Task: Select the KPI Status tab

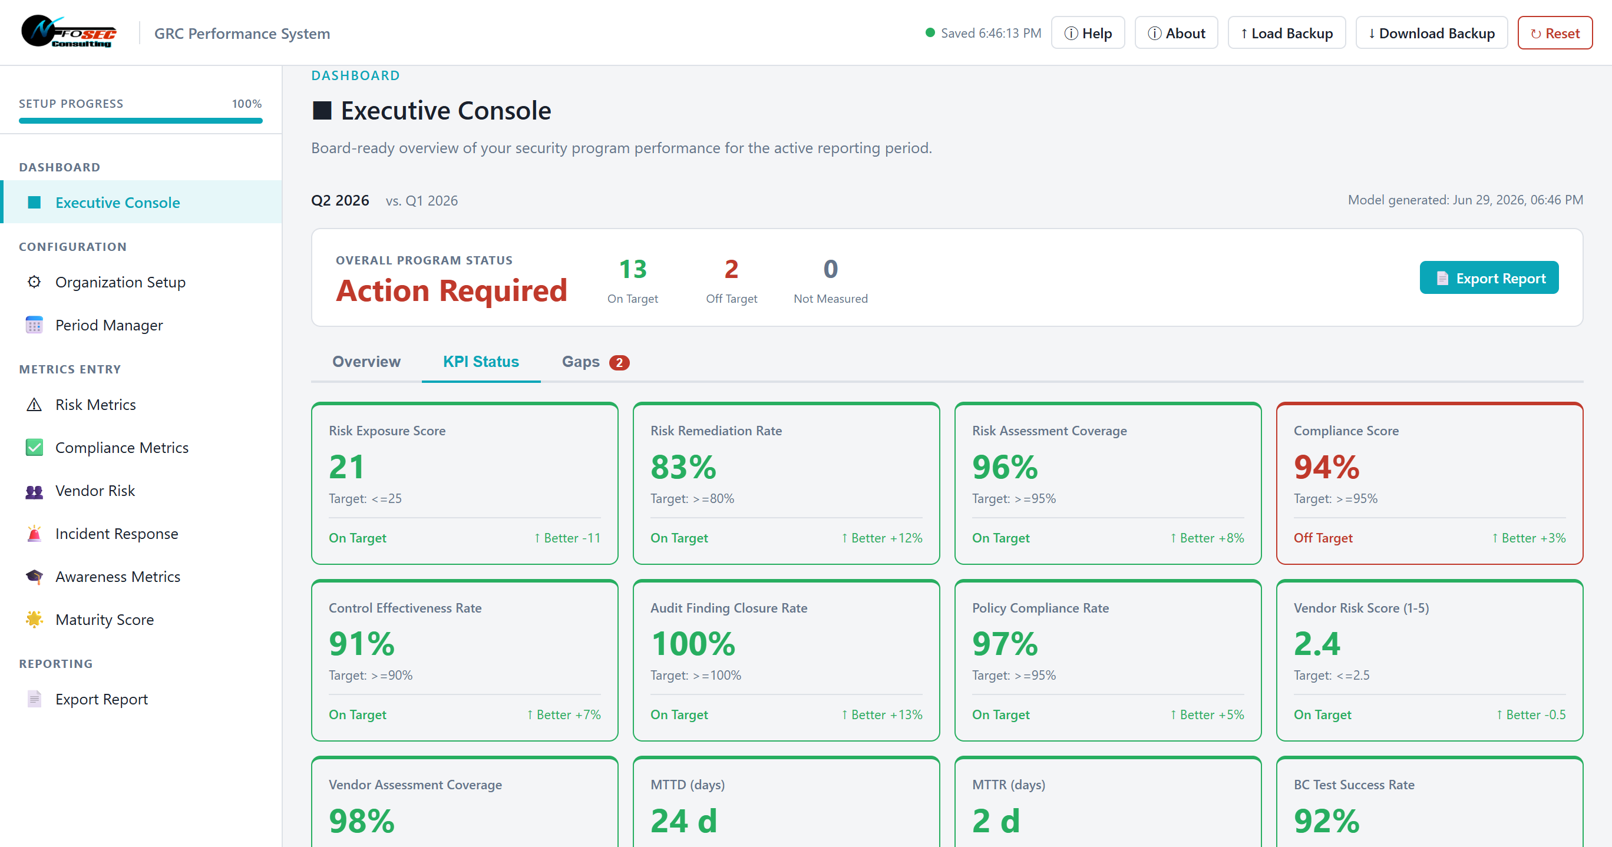Action: tap(481, 362)
